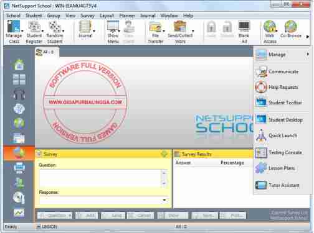Select the active survey pie chart sidebar icon

[19, 153]
